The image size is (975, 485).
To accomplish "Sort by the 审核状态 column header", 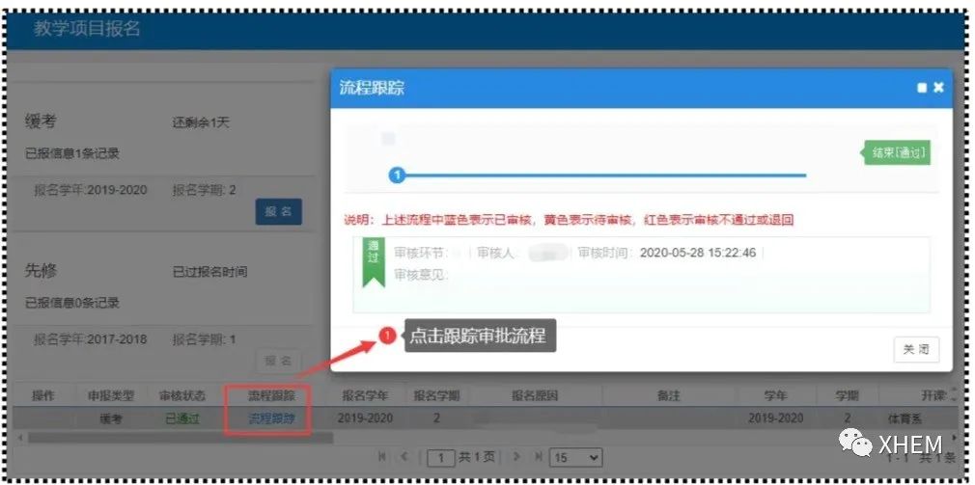I will click(182, 395).
